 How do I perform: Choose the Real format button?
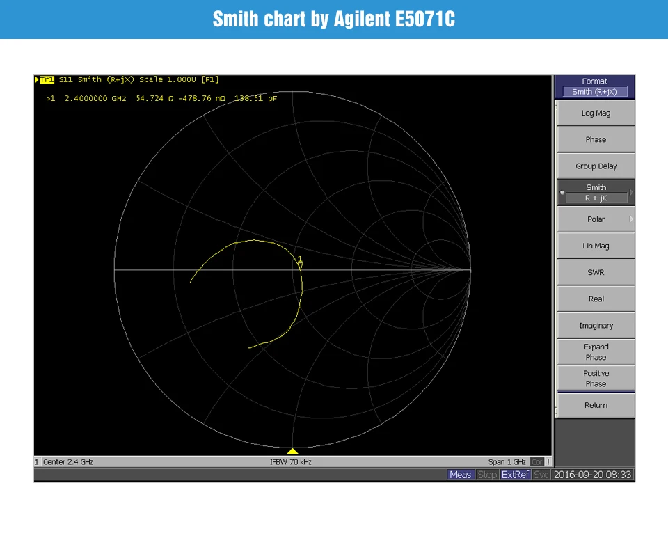(x=596, y=299)
